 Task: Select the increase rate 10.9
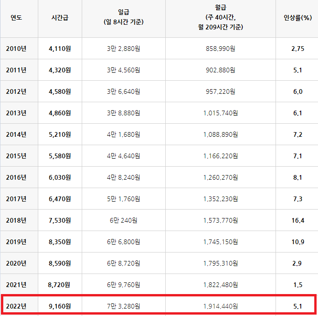298,242
